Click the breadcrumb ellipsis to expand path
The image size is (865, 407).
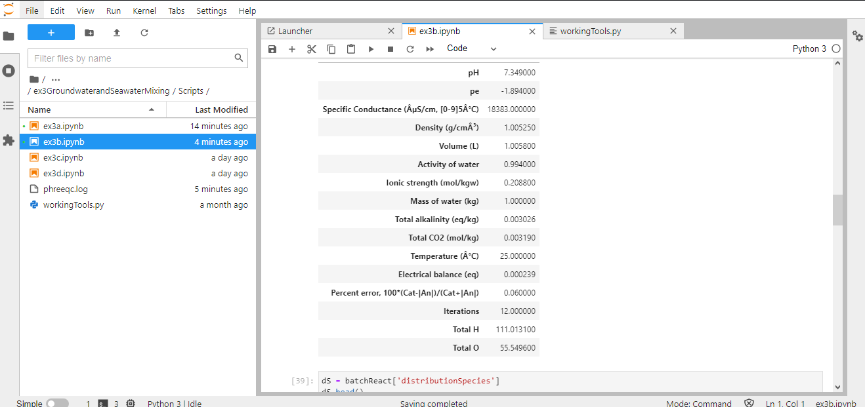click(x=56, y=79)
